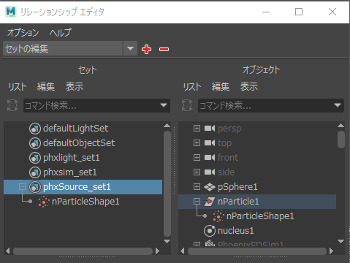Select the defaultLightSet row
This screenshot has width=350, height=263.
pos(83,129)
